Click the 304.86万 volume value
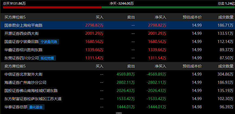The image size is (235, 114). 226,74
